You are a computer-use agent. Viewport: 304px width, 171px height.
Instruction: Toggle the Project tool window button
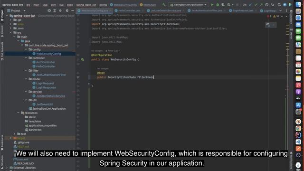pos(2,15)
